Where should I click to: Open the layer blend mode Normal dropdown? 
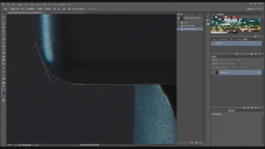220,64
